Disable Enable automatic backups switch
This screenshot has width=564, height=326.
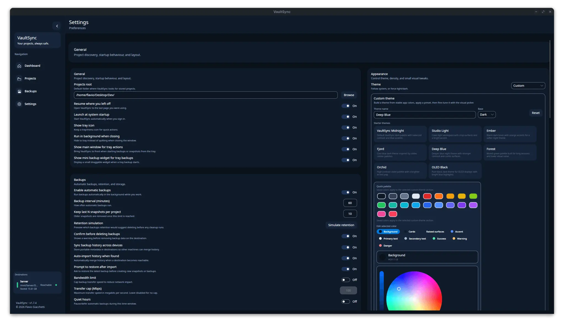point(346,192)
